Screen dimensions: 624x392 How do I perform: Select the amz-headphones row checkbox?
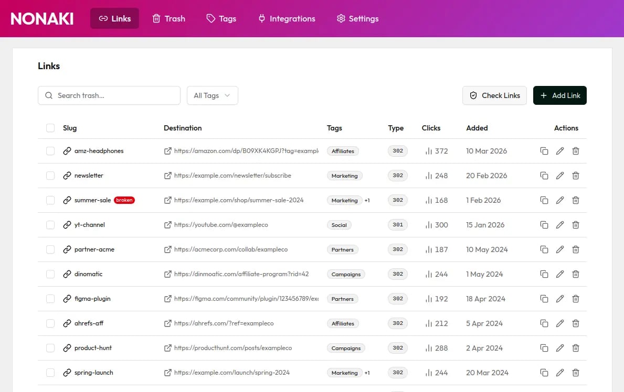(50, 151)
